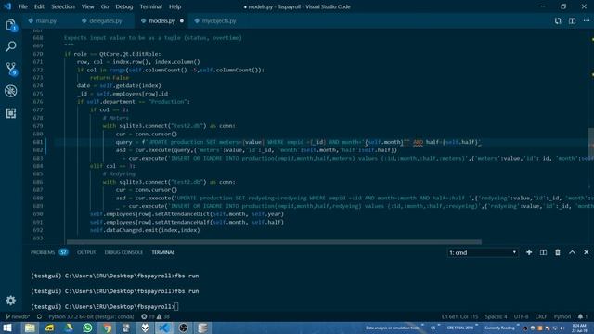
Task: Open Google Chrome from taskbar
Action: pos(107,328)
